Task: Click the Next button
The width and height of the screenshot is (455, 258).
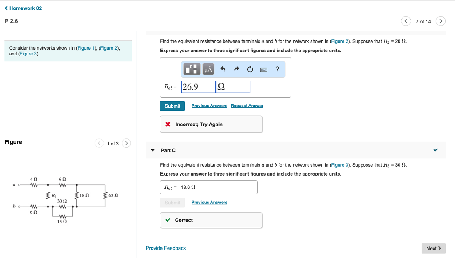Action: point(433,248)
